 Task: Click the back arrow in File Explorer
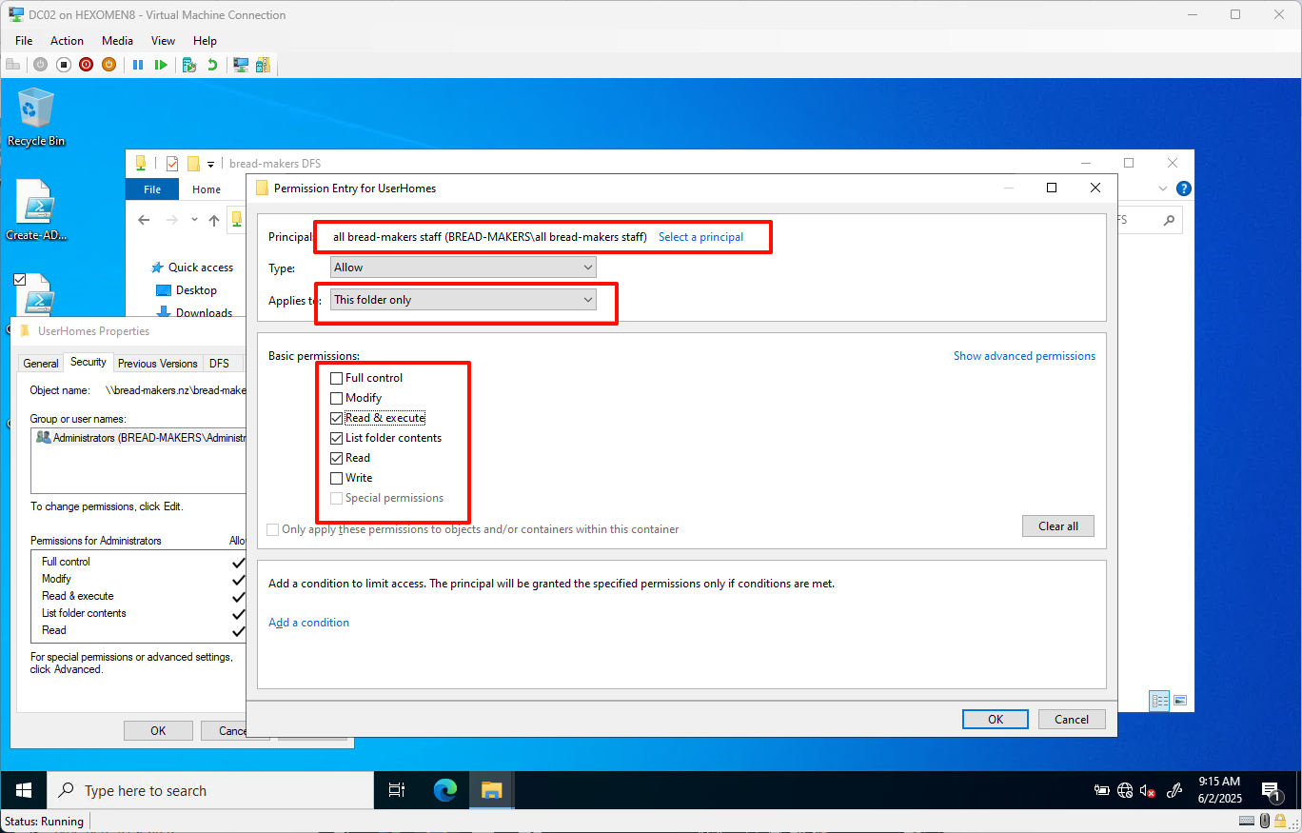[144, 220]
